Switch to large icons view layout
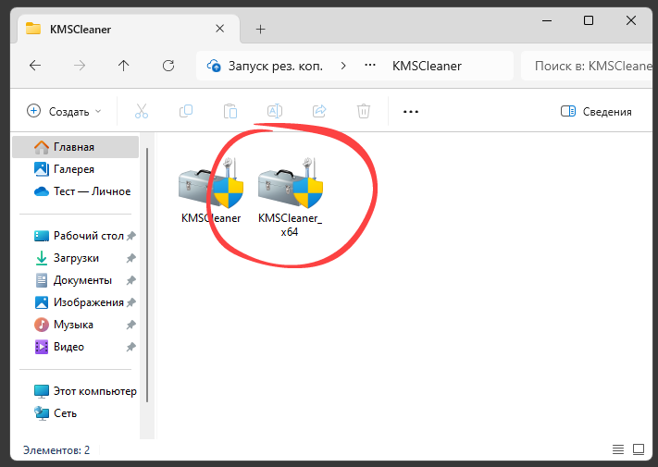The width and height of the screenshot is (658, 467). (x=639, y=450)
